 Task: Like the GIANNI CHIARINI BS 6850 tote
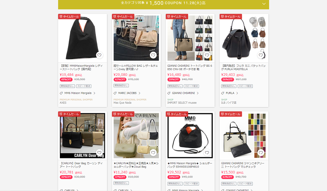click(207, 55)
